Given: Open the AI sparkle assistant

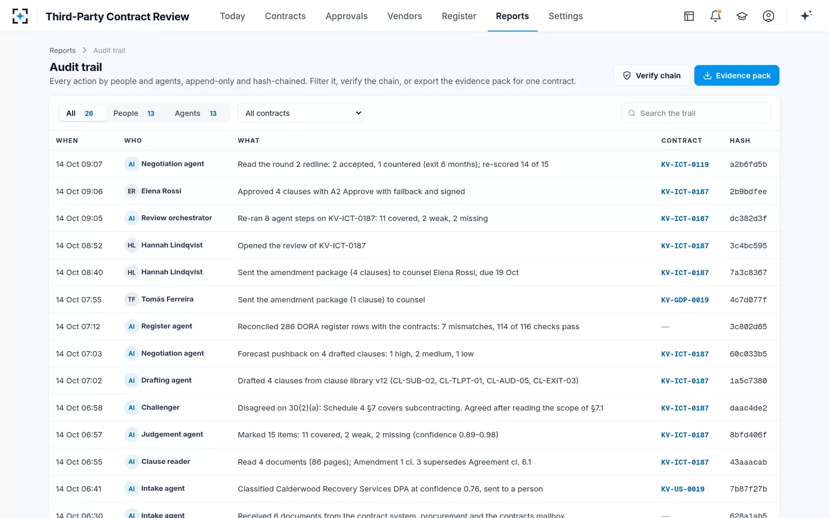Looking at the screenshot, I should pos(806,16).
